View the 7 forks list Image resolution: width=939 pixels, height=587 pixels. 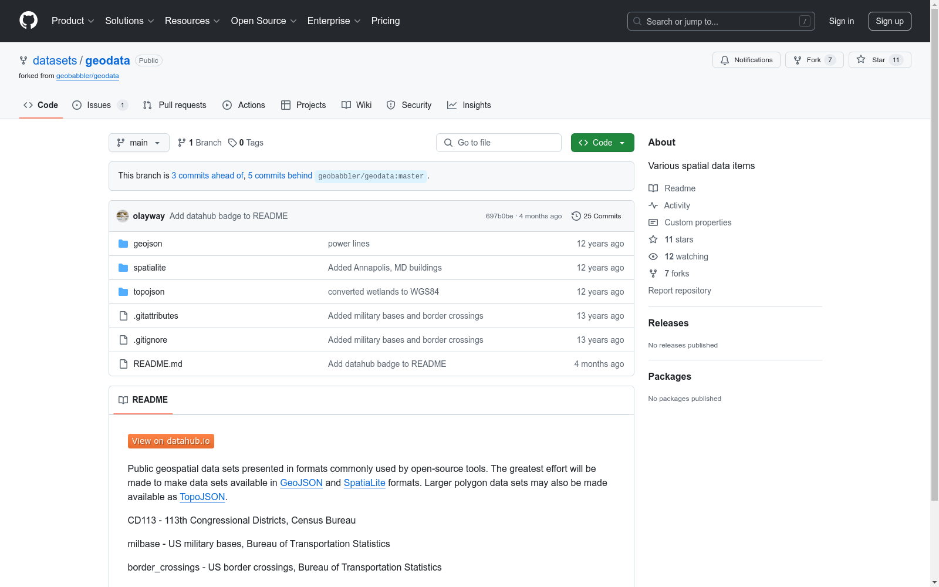tap(669, 274)
